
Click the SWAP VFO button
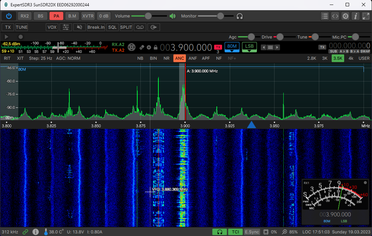[x=365, y=51]
